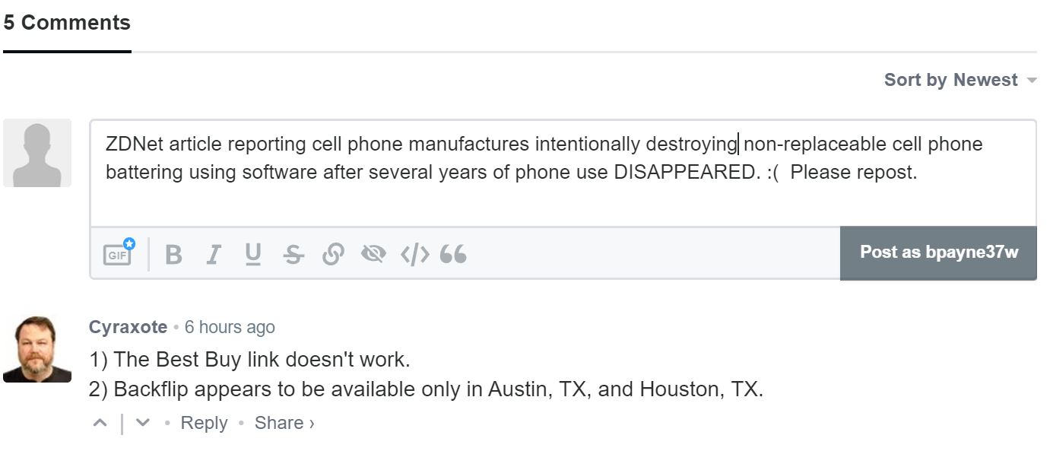The width and height of the screenshot is (1050, 451).
Task: Apply Underline formatting to comment
Action: (253, 254)
